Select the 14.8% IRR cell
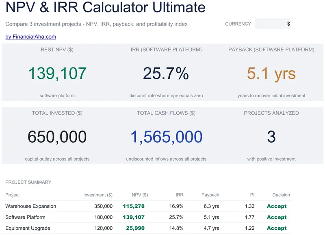Viewport: 325px width, 235px height. (176, 228)
